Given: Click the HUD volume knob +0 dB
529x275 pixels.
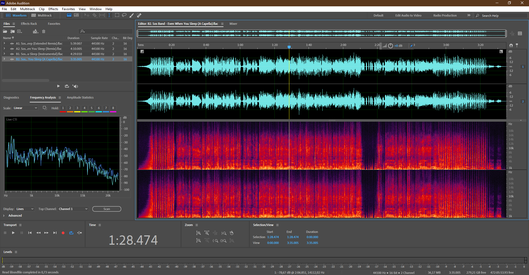Looking at the screenshot, I should 390,46.
